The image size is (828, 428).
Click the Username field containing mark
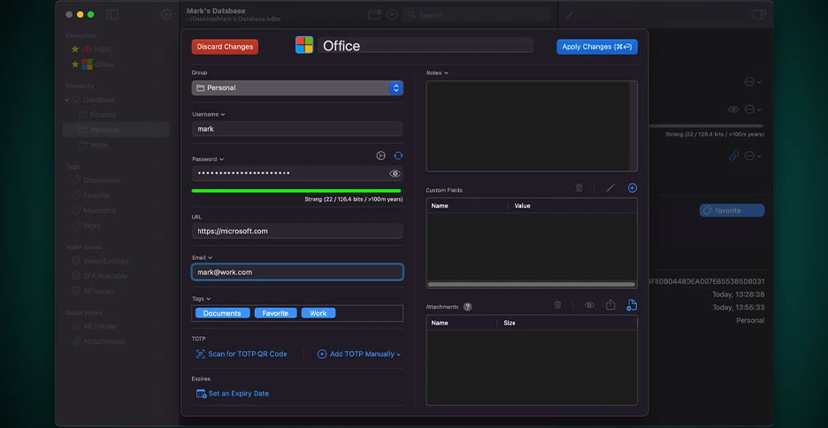(x=297, y=129)
